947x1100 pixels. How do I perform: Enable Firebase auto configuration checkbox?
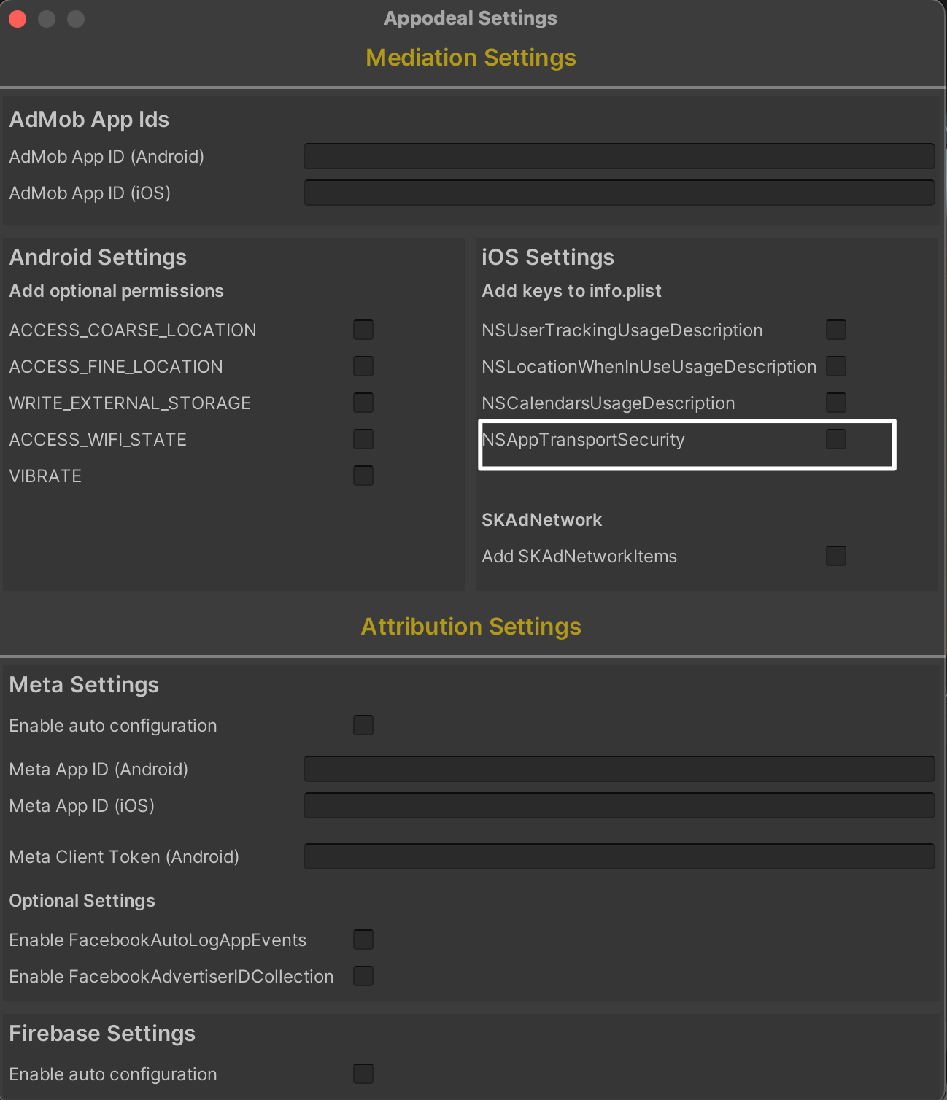tap(363, 1074)
